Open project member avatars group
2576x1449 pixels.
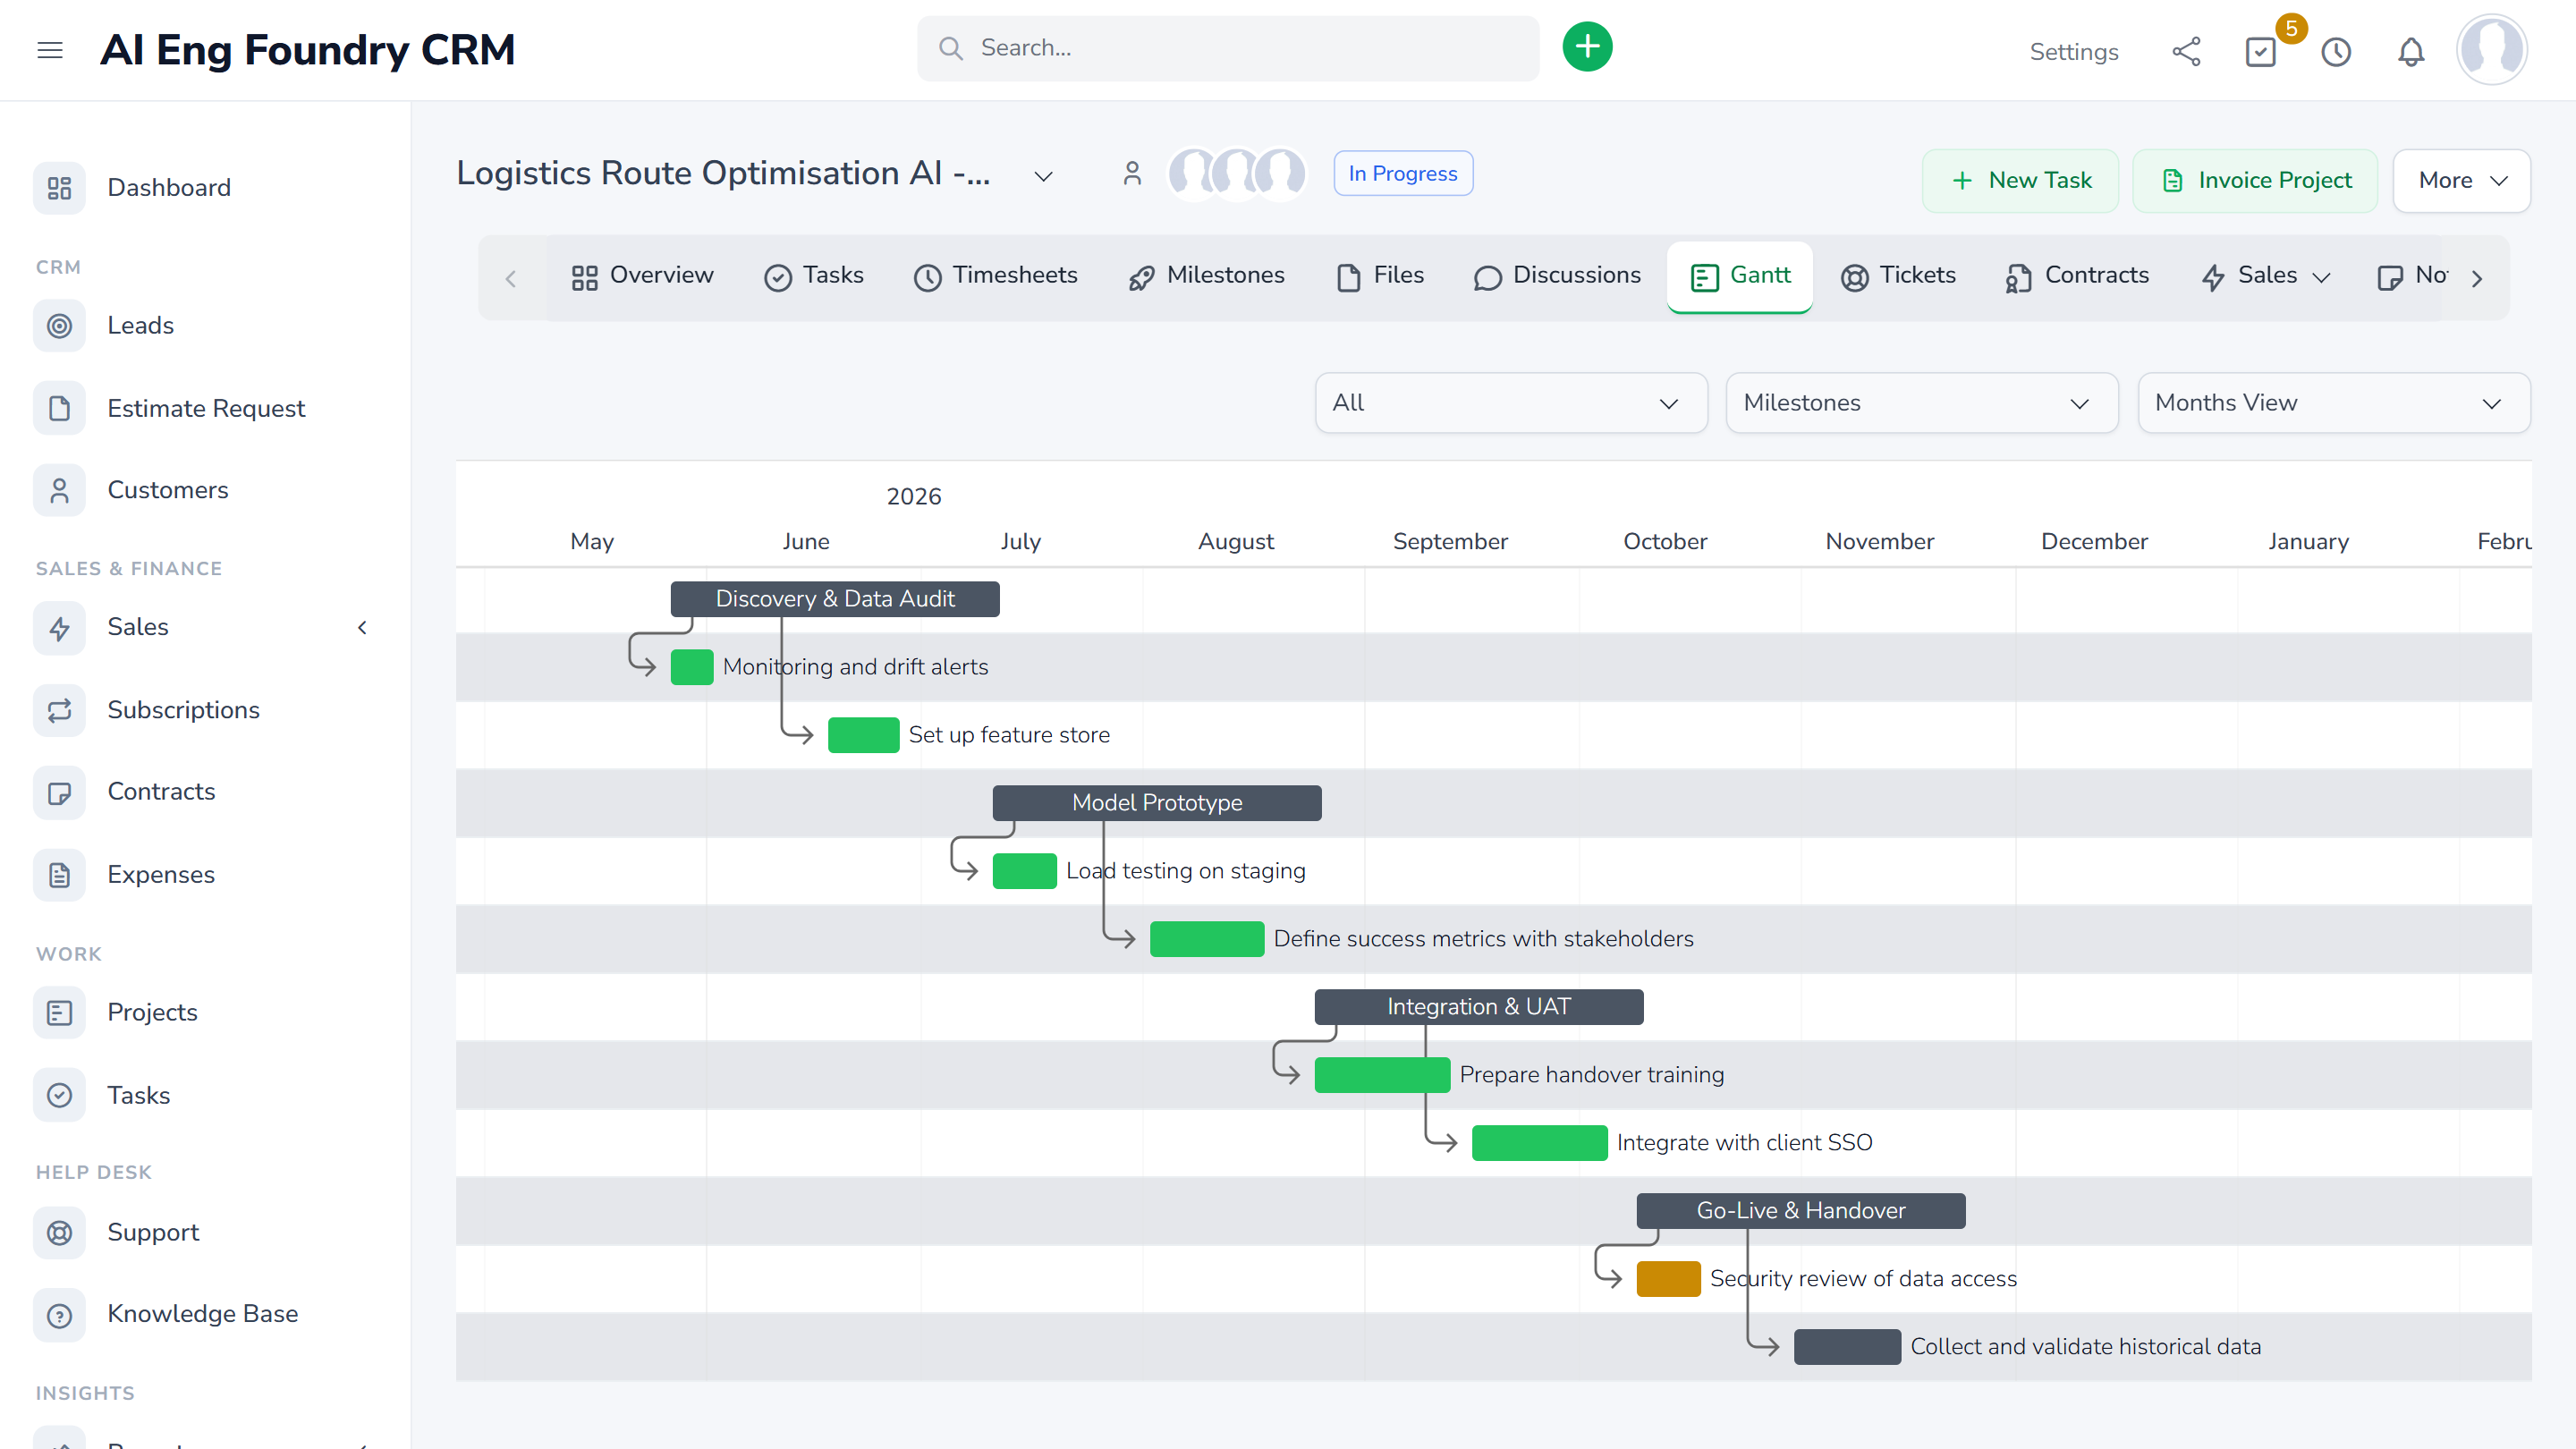1237,174
